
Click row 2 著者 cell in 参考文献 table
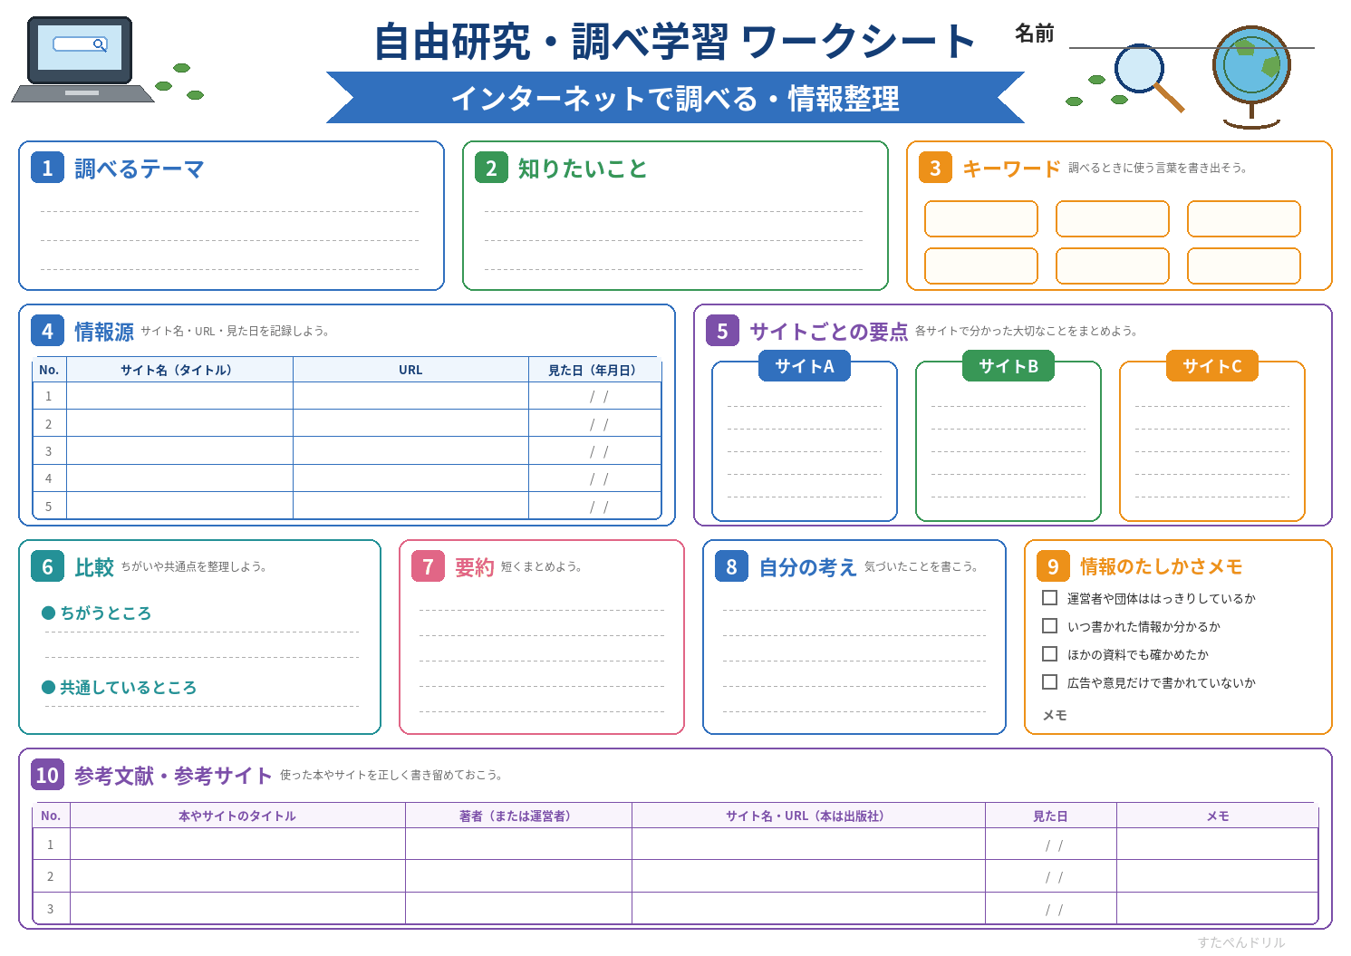[x=518, y=876]
